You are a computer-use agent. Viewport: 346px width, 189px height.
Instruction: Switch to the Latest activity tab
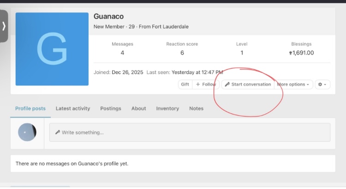(73, 109)
